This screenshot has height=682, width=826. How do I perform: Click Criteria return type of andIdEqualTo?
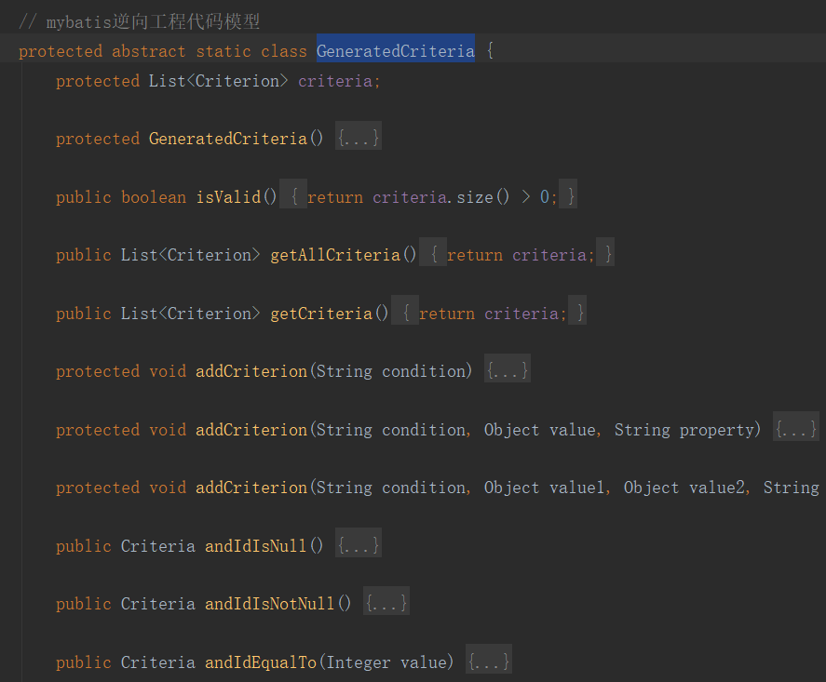point(158,662)
